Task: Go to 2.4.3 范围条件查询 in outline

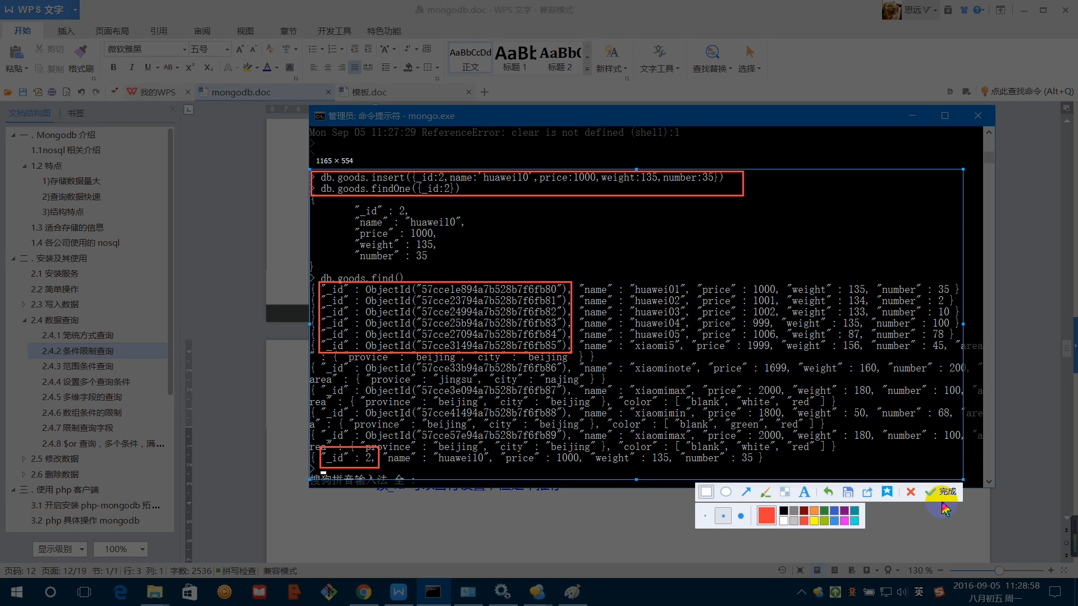Action: (x=77, y=366)
